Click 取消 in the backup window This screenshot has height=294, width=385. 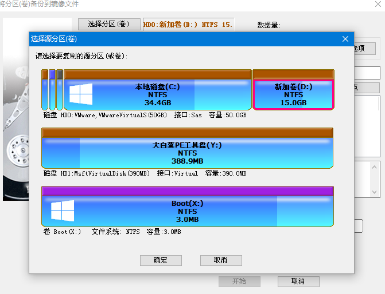click(x=298, y=281)
